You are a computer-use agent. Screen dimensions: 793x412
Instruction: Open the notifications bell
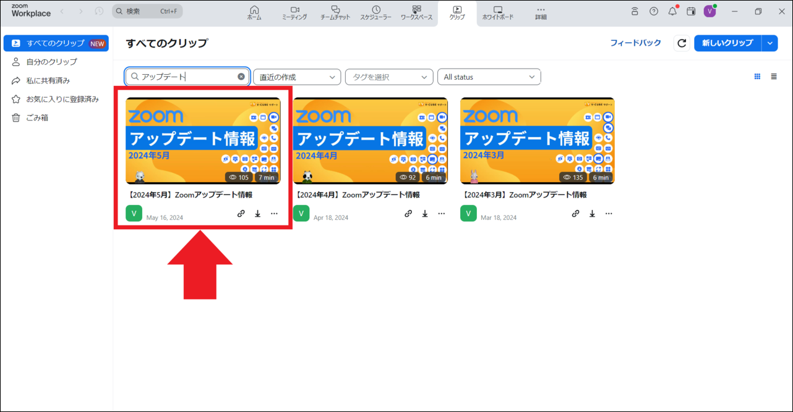coord(672,11)
